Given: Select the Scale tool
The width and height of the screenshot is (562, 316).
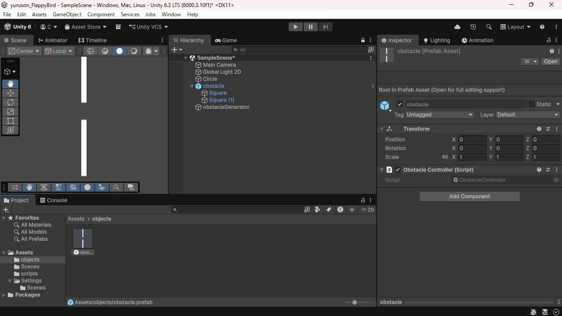Looking at the screenshot, I should (x=11, y=112).
